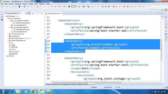The height and width of the screenshot is (94, 168).
Task: Open the Run button dropdown arrow
Action: click(86, 7)
